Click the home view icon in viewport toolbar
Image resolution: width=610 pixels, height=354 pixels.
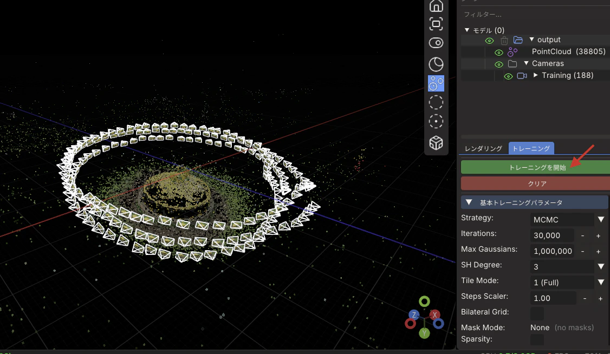(x=436, y=6)
